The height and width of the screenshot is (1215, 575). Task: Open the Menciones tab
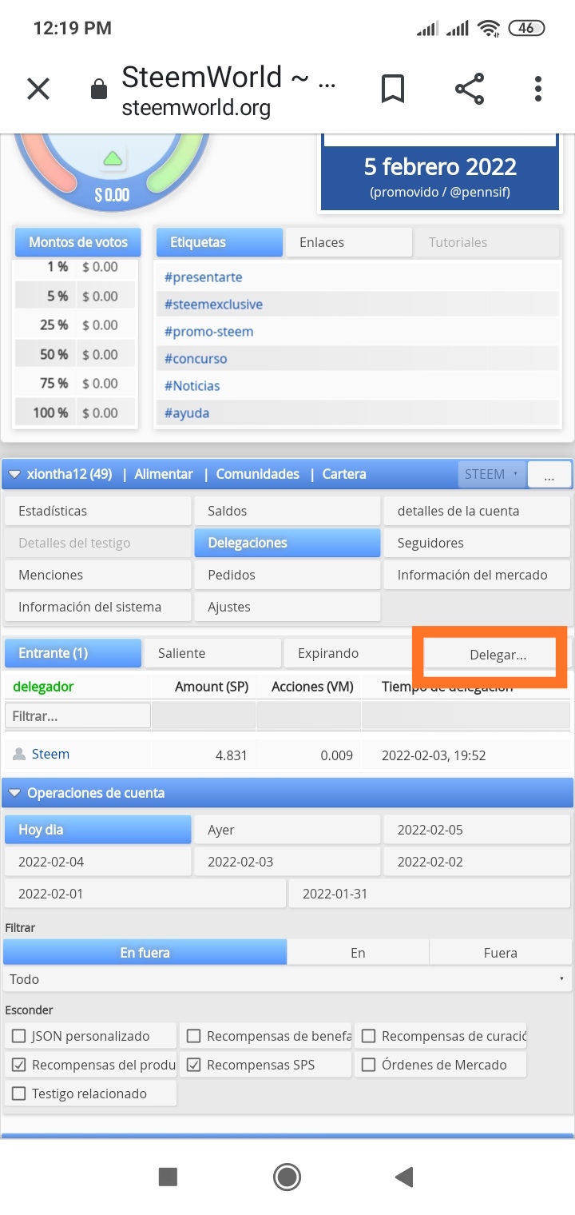pos(97,575)
